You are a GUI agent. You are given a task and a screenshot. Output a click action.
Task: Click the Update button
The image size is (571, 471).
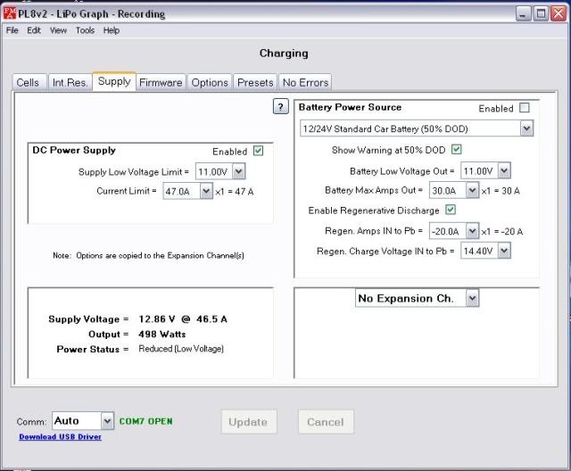click(x=248, y=422)
